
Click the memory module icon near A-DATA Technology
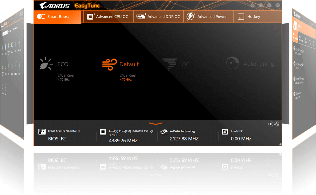point(164,132)
